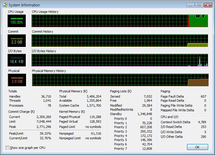215x155 pixels.
Task: Click the Commit History graph
Action: pos(120,40)
